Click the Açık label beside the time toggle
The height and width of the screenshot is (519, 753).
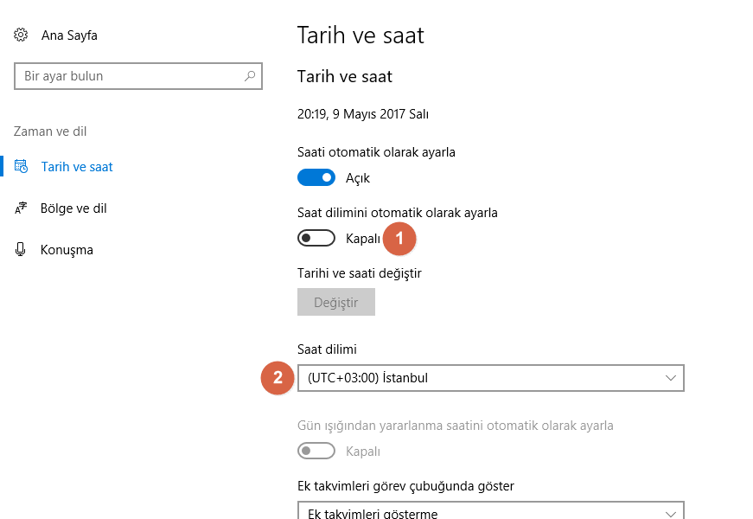(356, 177)
